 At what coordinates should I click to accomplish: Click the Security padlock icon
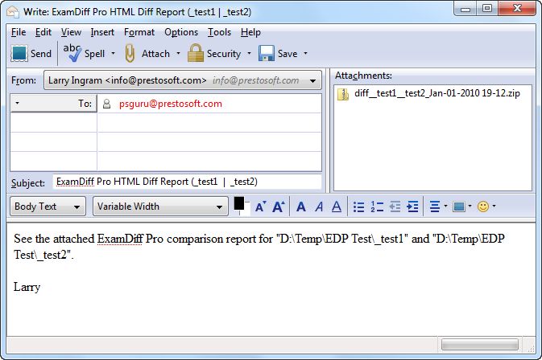point(196,53)
